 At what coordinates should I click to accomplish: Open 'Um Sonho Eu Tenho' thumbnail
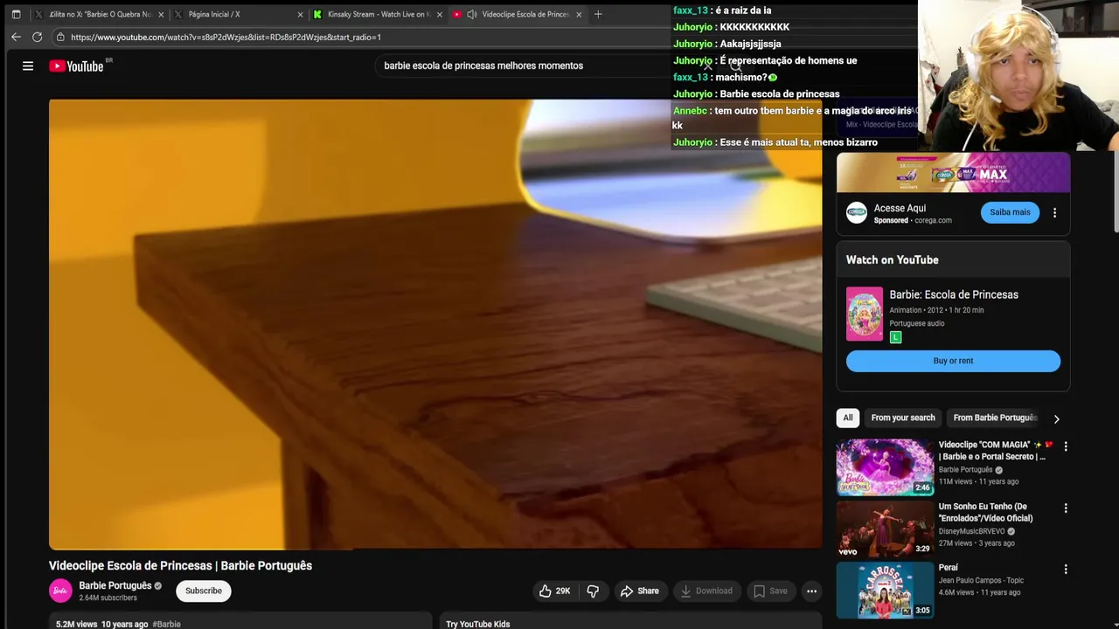(x=885, y=529)
